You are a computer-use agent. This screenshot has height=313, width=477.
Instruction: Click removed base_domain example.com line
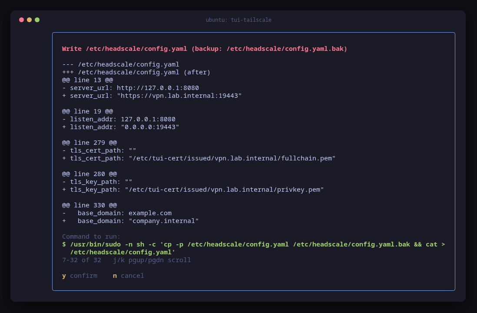117,213
